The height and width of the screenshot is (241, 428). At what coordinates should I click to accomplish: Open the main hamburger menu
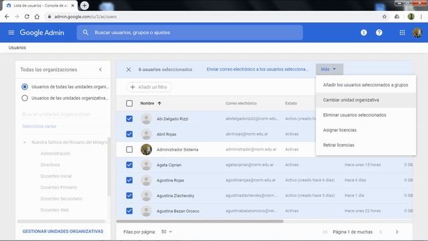click(x=11, y=33)
